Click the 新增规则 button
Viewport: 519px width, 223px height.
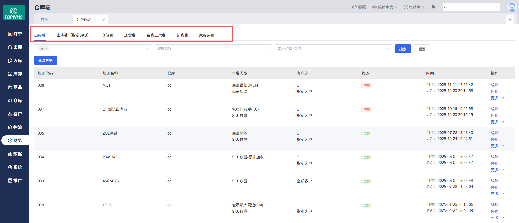tap(46, 60)
